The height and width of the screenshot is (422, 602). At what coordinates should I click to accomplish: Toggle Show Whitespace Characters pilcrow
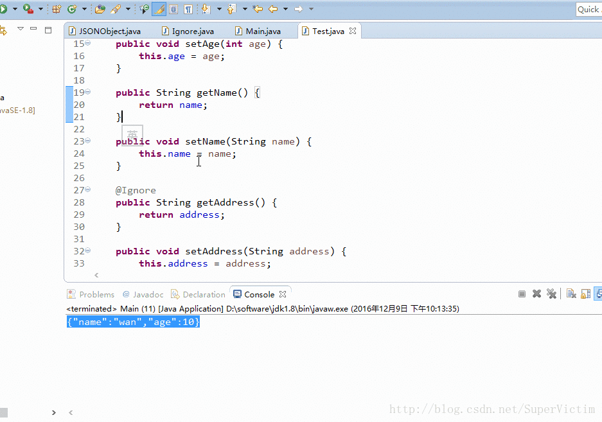[188, 9]
